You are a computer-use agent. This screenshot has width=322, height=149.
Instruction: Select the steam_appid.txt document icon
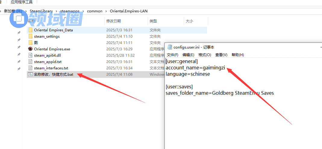[30, 62]
